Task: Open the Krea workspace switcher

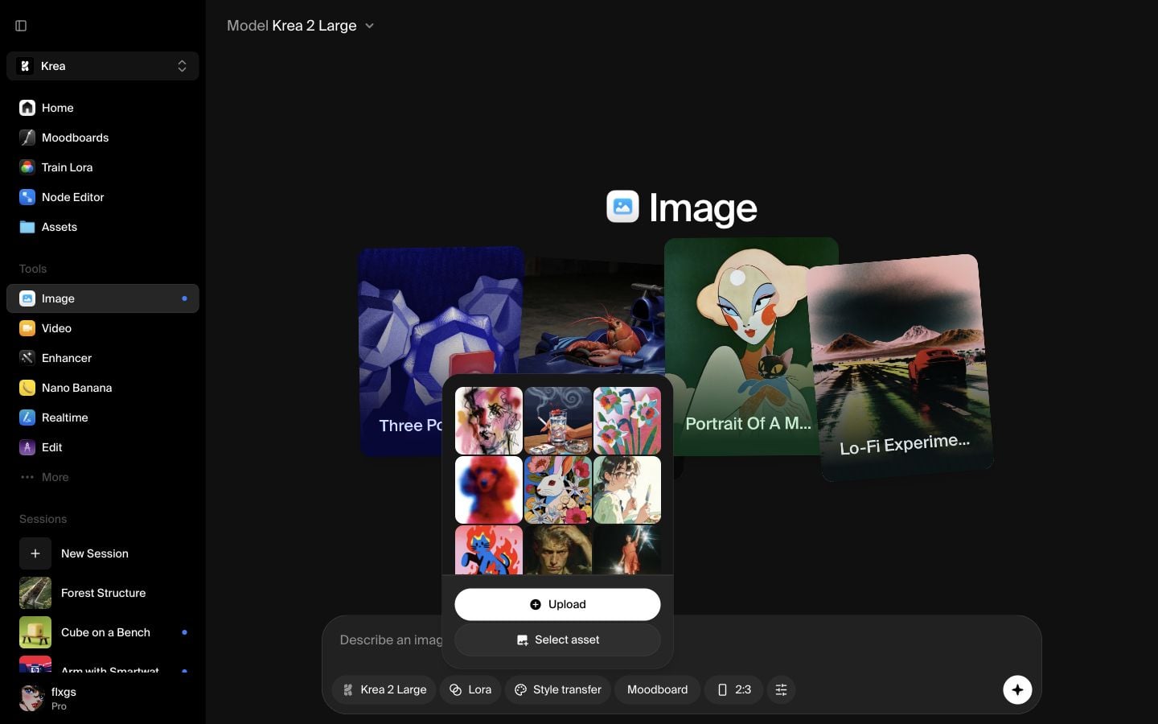Action: (103, 66)
